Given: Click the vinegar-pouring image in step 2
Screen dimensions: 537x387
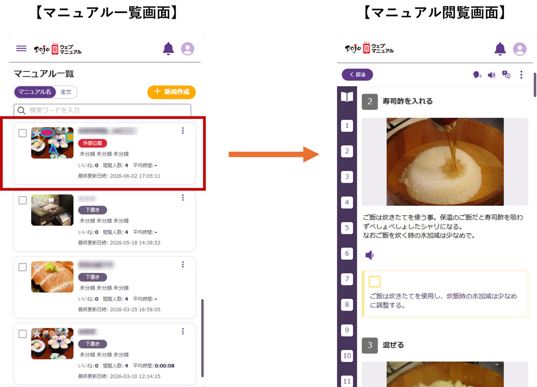Looking at the screenshot, I should coord(445,162).
